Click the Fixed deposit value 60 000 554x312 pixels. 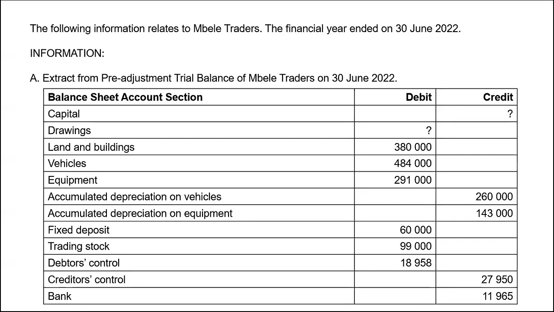pyautogui.click(x=415, y=230)
